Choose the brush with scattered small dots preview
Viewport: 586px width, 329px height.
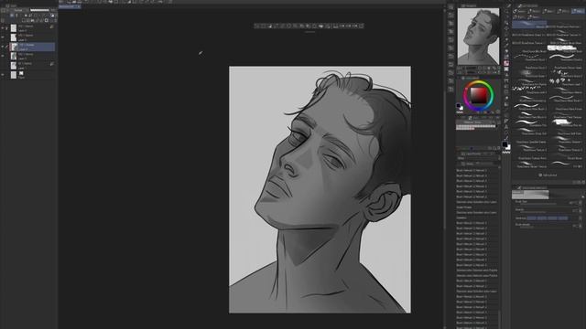tap(529, 89)
